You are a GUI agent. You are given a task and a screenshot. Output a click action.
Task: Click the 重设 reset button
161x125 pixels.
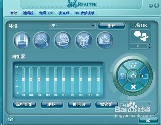tap(111, 26)
